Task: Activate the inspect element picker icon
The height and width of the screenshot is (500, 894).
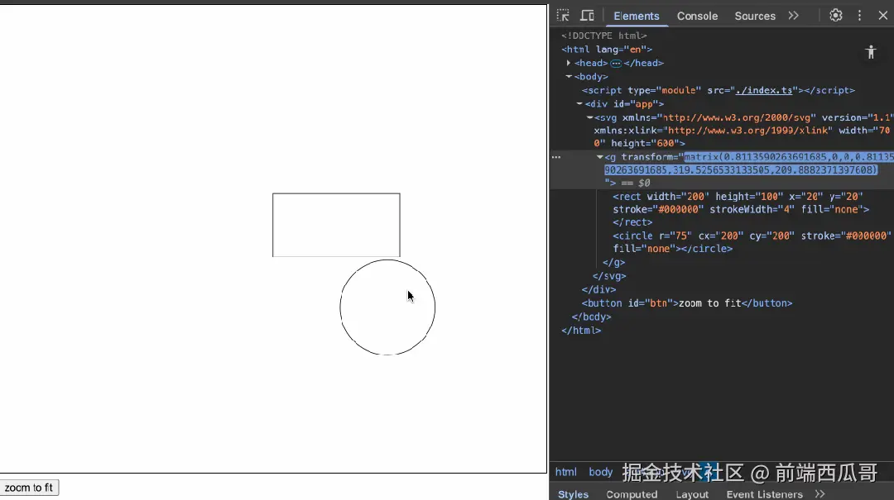Action: point(563,16)
